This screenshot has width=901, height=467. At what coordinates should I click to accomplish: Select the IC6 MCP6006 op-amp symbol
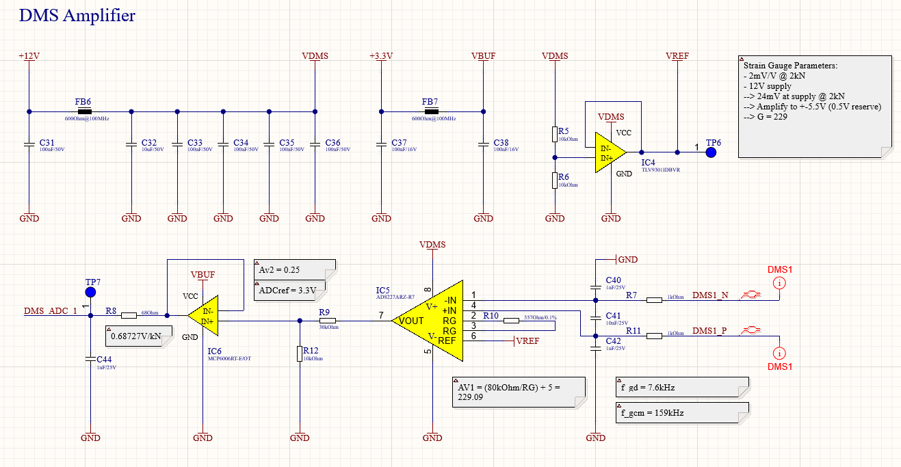204,315
